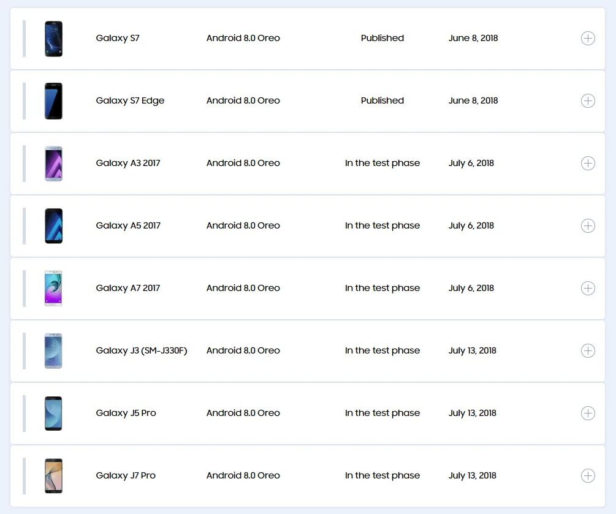Click 'July 13, 2018' date for Galaxy J5 Pro
This screenshot has height=514, width=616.
point(472,413)
